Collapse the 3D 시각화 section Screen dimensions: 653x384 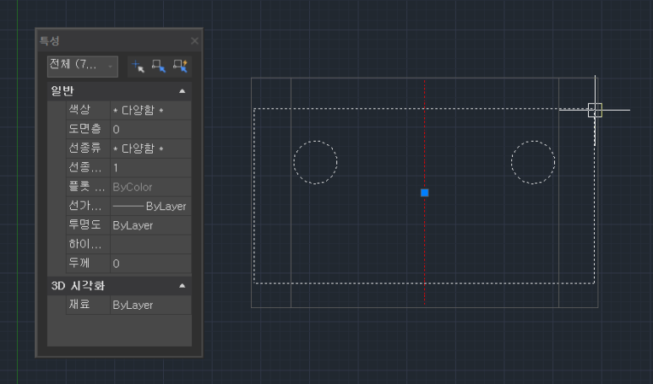(x=182, y=286)
